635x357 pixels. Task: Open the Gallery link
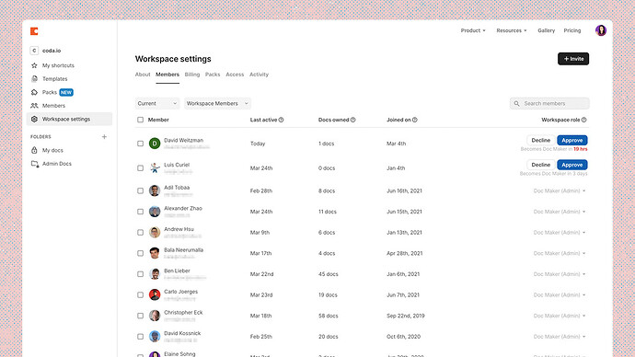(x=546, y=30)
